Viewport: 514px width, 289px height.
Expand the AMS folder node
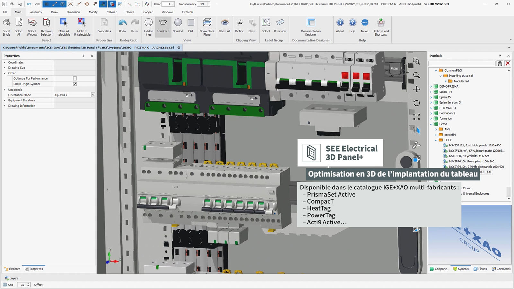[436, 129]
